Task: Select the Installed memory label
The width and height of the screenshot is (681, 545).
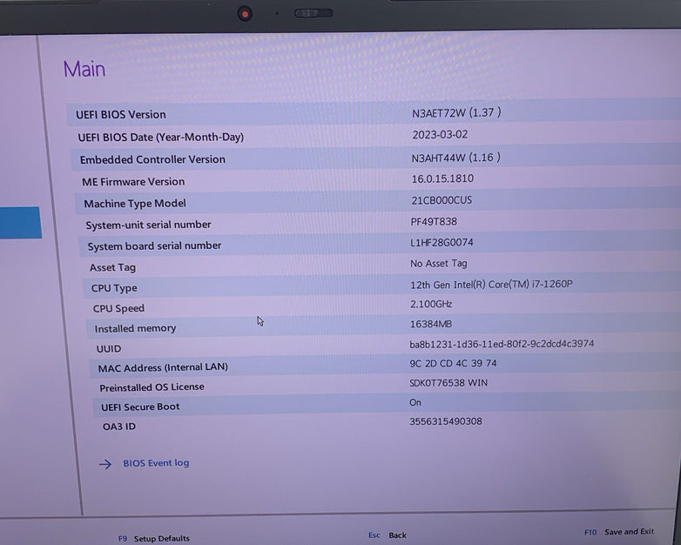Action: click(135, 328)
